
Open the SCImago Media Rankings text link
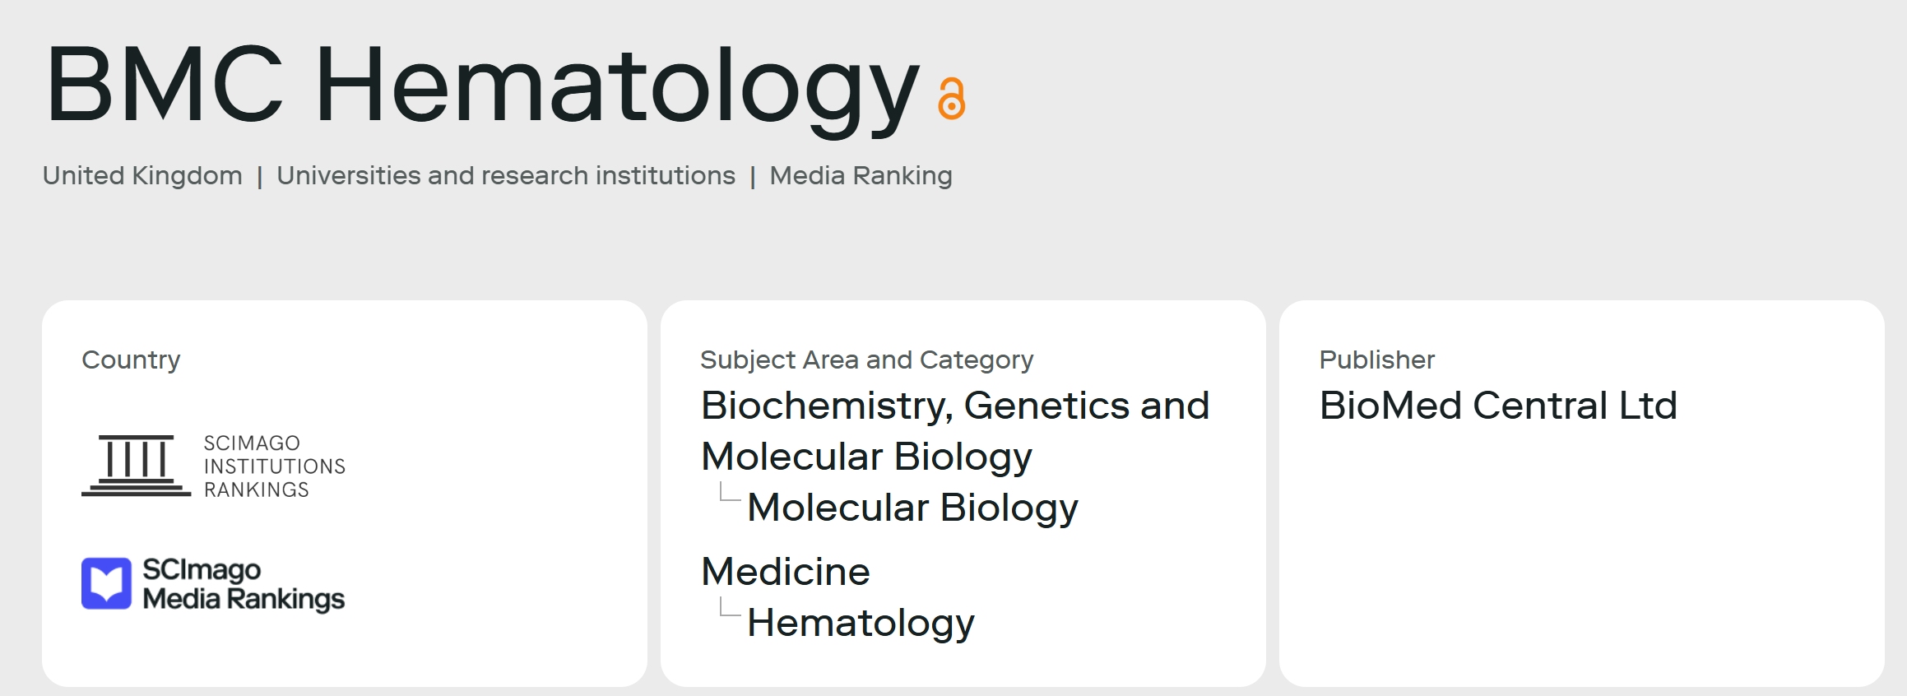tap(244, 584)
